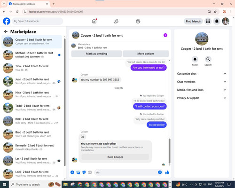Click the Facebook logo

click(7, 21)
